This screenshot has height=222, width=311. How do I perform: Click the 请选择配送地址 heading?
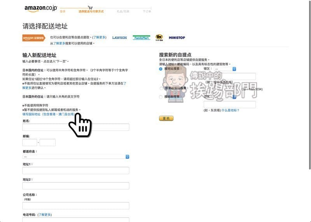point(45,26)
